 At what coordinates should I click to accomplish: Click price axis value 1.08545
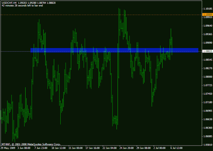pyautogui.click(x=208, y=60)
